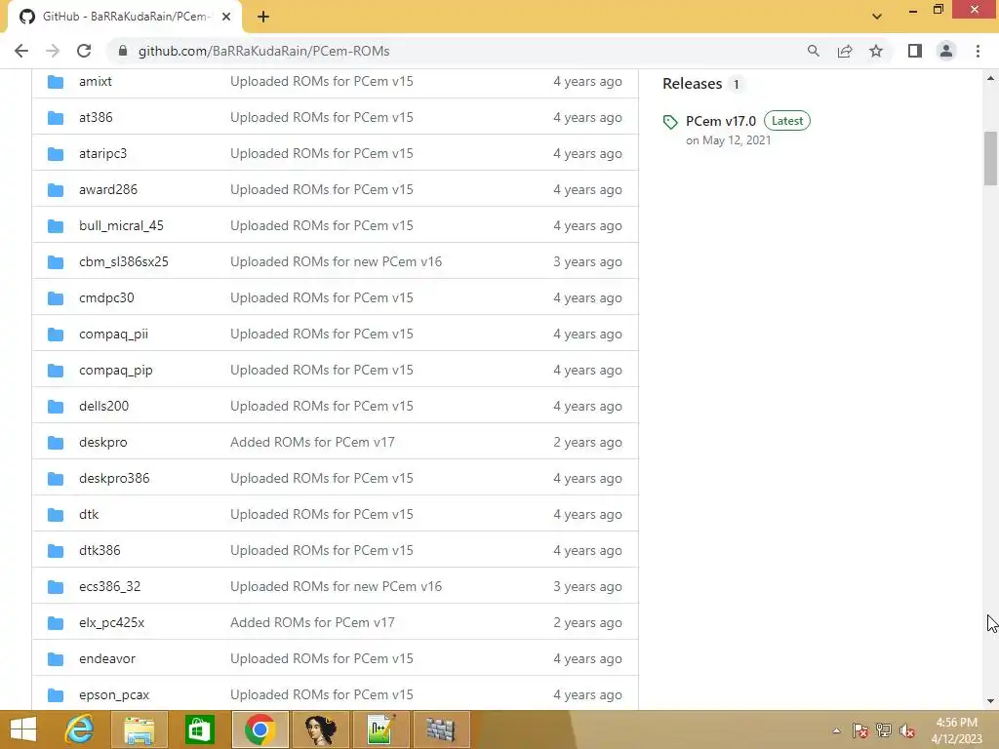Open the ataripc3 folder

click(102, 153)
